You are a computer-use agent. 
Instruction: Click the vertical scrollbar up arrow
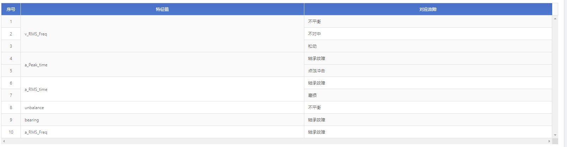point(555,19)
